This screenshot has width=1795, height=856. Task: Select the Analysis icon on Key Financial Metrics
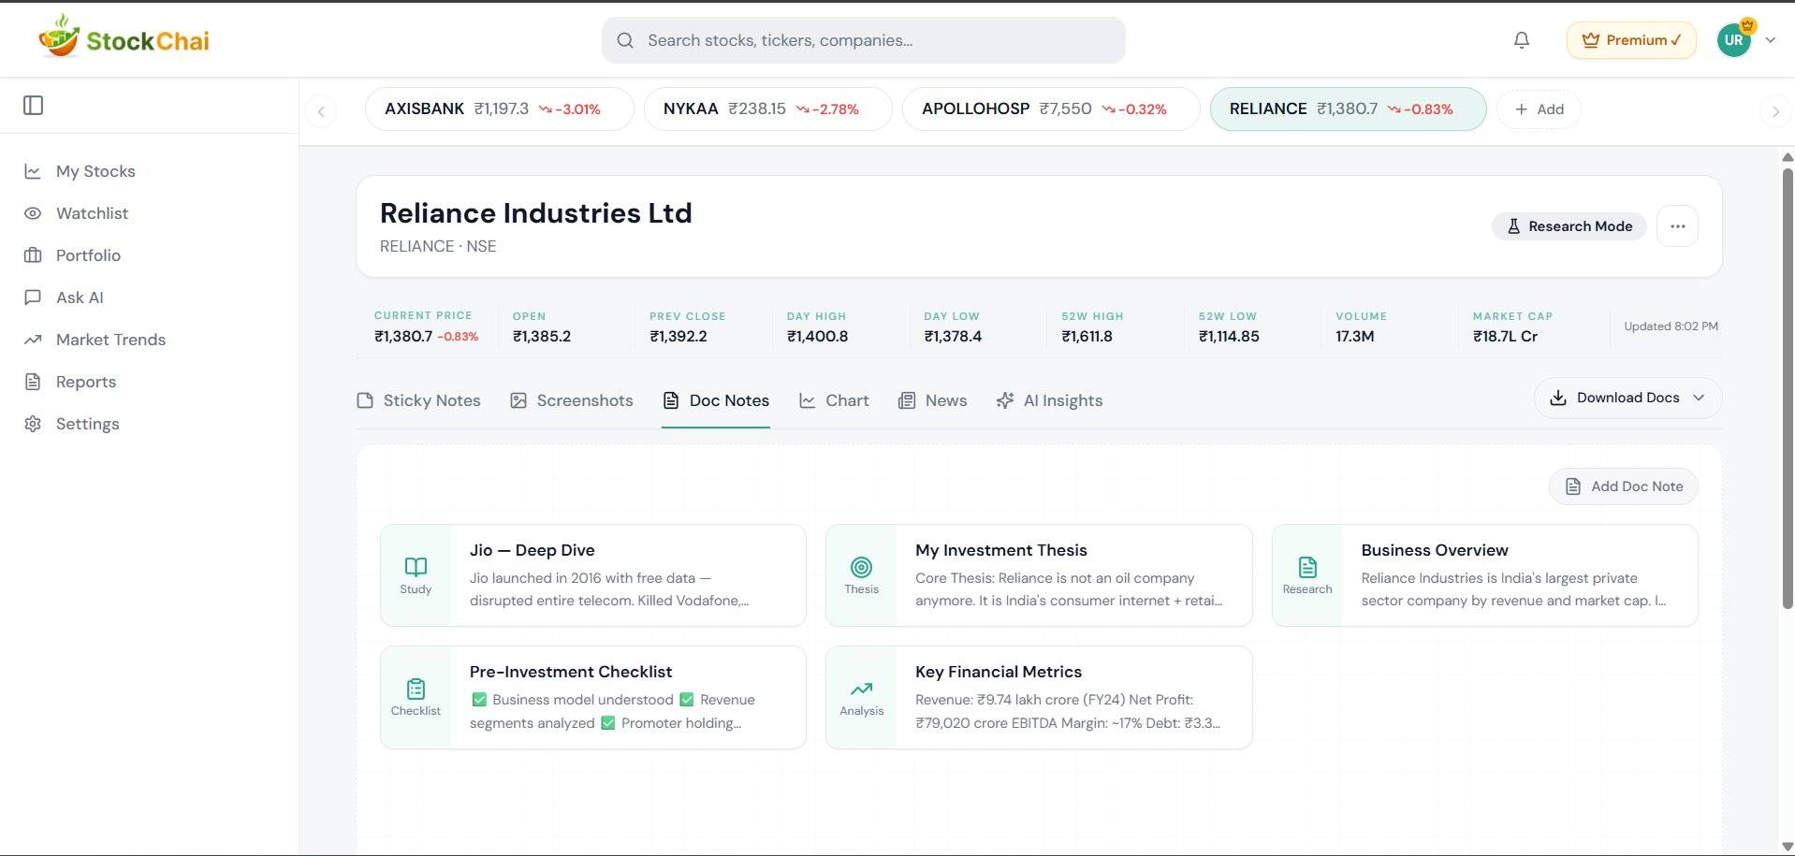(x=861, y=689)
